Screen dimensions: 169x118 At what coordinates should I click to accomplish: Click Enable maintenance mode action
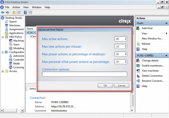pyautogui.click(x=153, y=66)
